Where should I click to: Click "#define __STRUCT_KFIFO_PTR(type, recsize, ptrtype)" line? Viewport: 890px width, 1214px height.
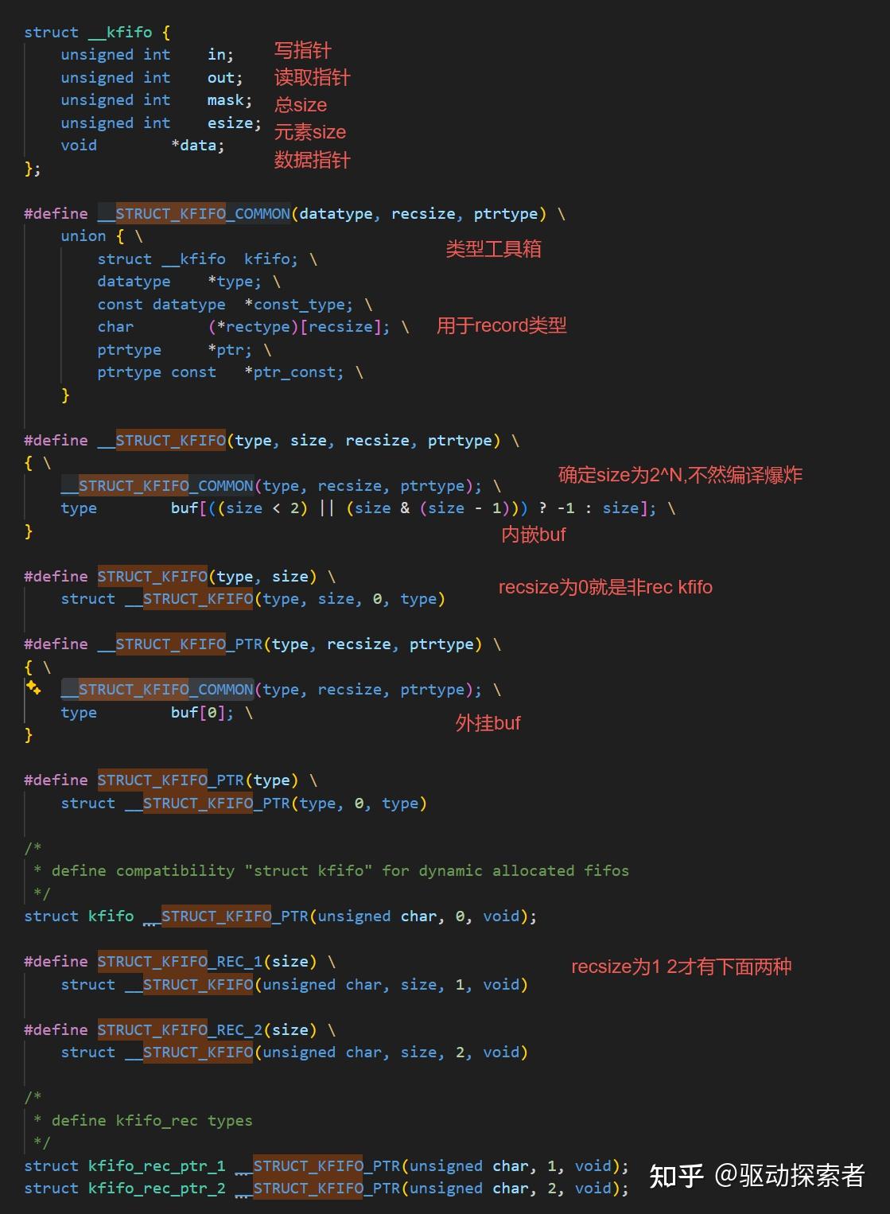click(x=262, y=644)
